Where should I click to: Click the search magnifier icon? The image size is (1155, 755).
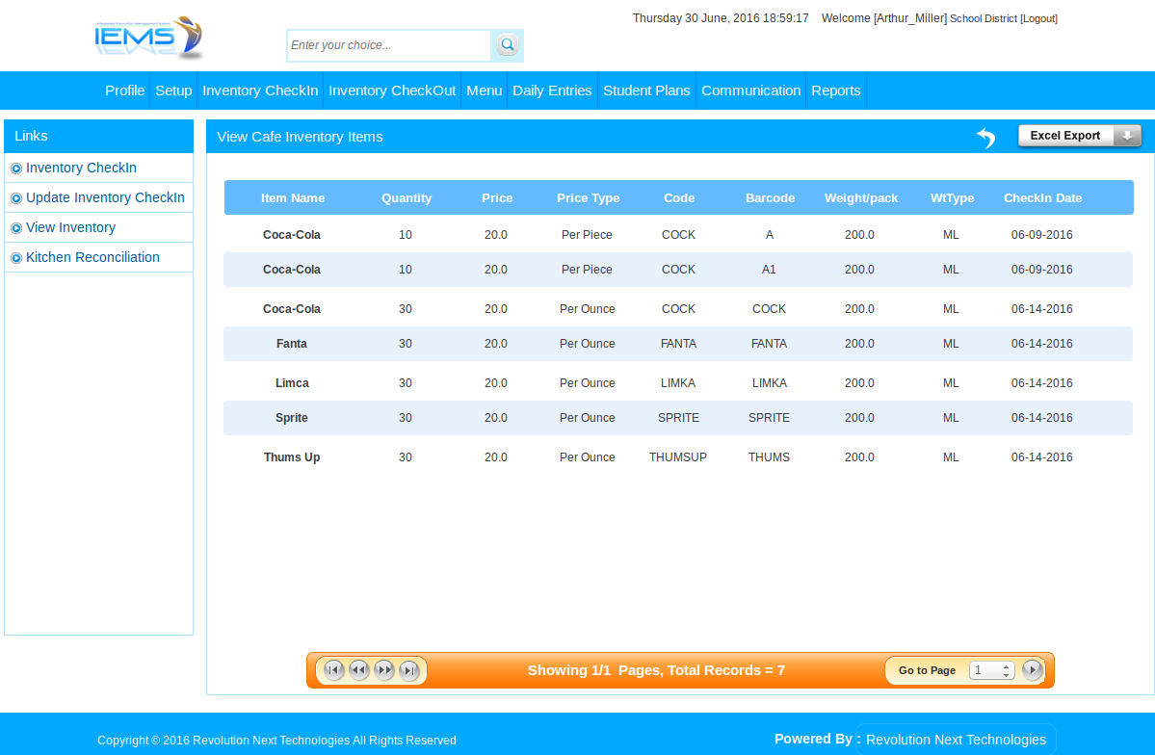[507, 45]
